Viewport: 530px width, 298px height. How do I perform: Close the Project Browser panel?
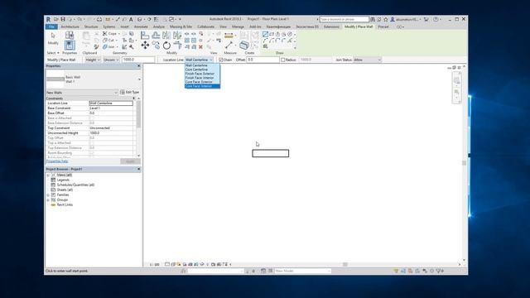point(138,169)
